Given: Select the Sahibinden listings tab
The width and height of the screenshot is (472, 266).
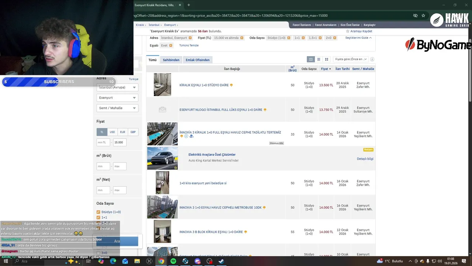Looking at the screenshot, I should click(x=171, y=60).
